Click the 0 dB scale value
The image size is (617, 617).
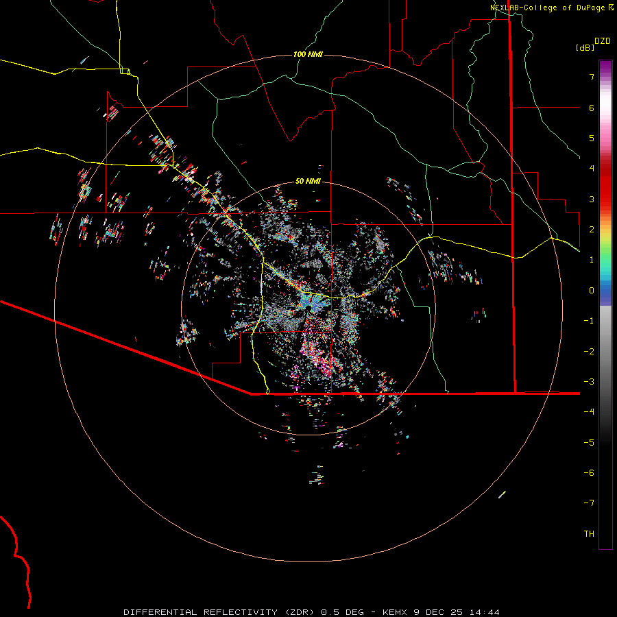click(592, 291)
